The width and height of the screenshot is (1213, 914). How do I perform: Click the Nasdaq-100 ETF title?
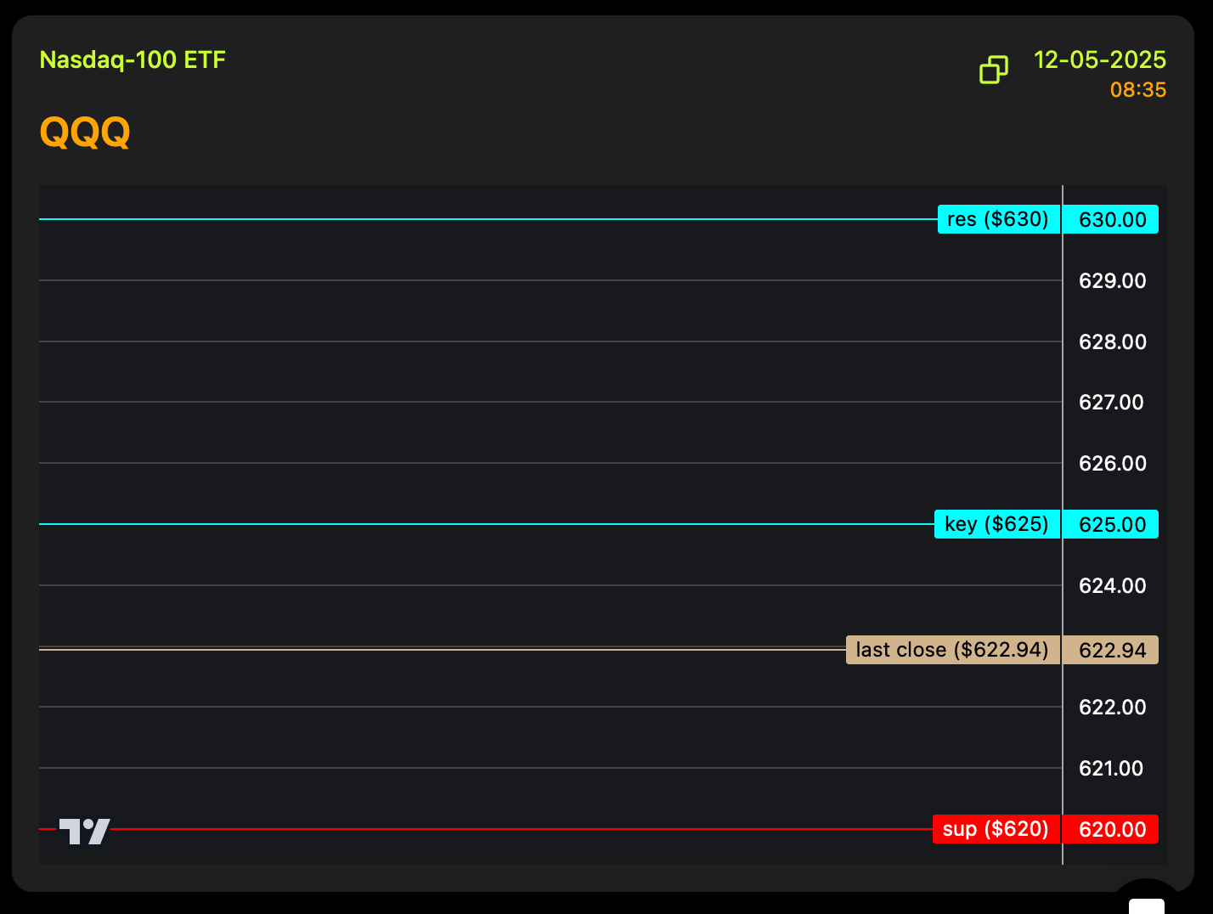(x=133, y=60)
